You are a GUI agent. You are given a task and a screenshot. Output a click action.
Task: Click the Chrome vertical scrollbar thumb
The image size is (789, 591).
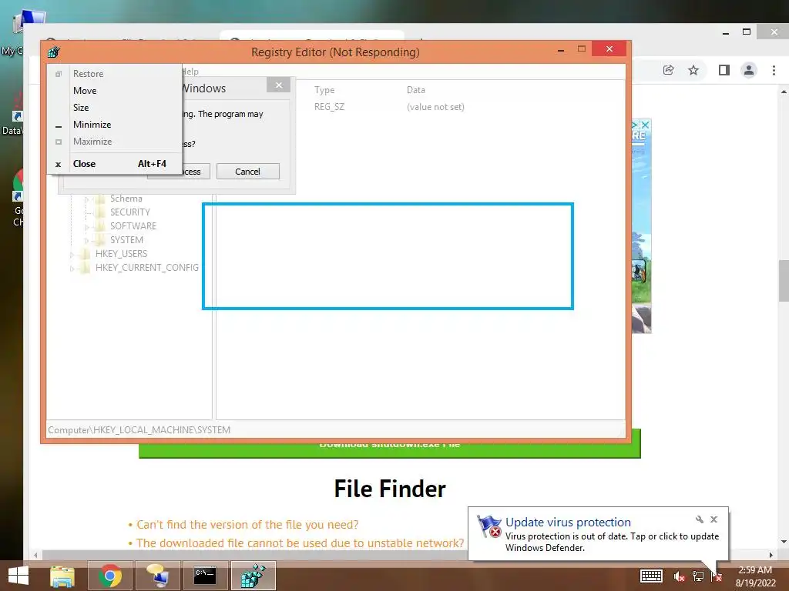tap(784, 281)
